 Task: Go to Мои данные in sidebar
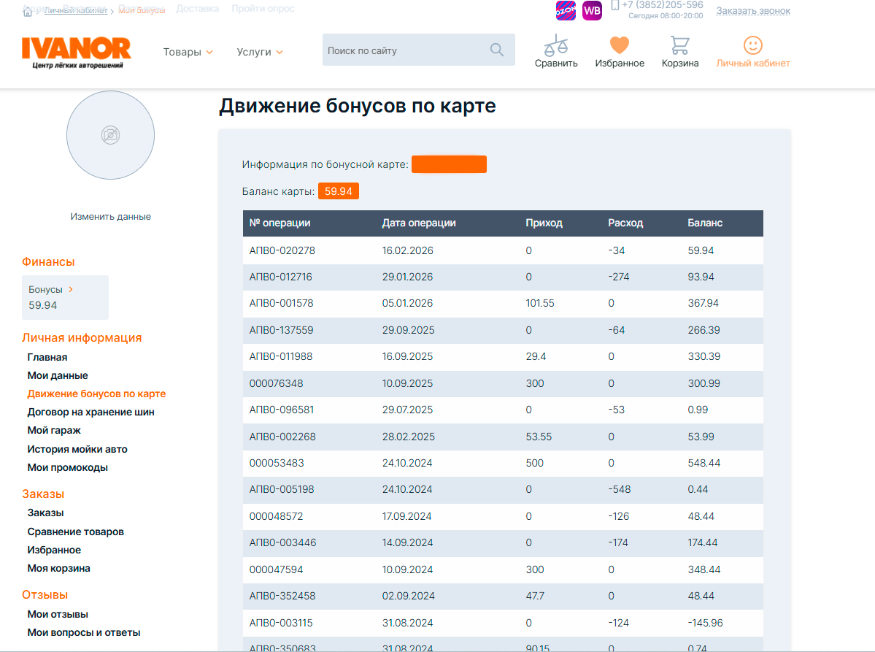coord(58,375)
